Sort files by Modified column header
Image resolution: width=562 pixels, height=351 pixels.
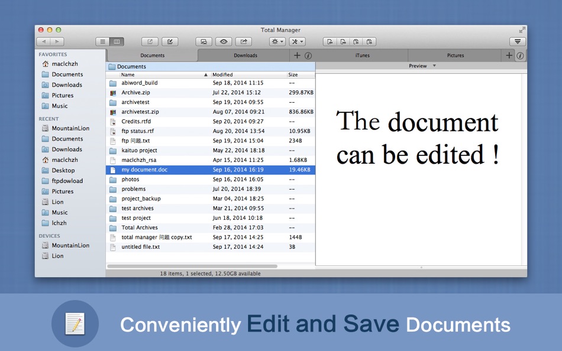click(248, 75)
